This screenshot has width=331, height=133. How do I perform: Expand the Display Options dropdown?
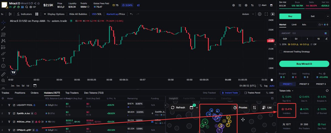tap(54, 14)
